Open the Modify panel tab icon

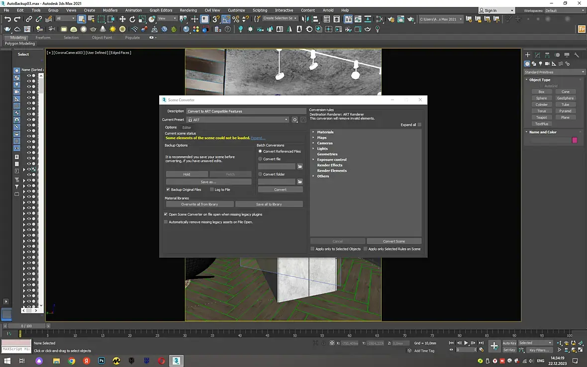click(537, 55)
